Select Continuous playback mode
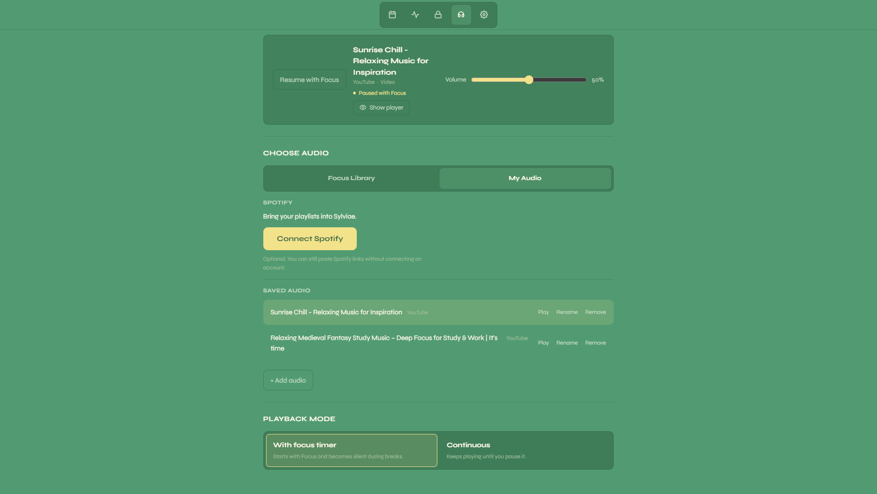This screenshot has height=494, width=877. point(525,450)
